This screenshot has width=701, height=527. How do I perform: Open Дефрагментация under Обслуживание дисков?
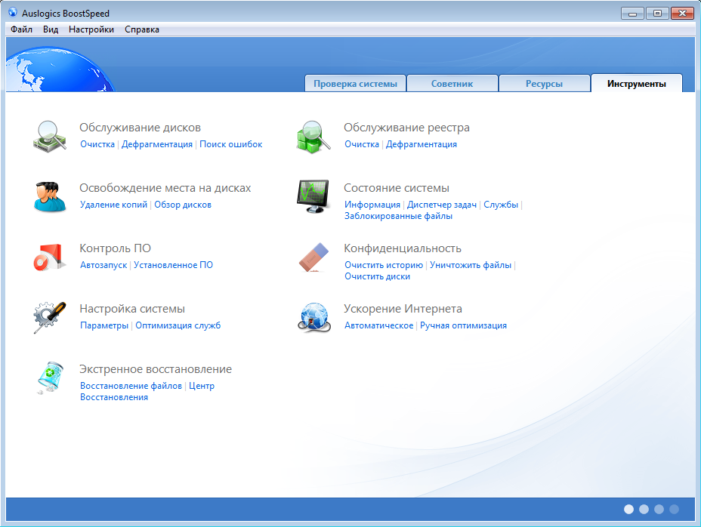click(157, 144)
